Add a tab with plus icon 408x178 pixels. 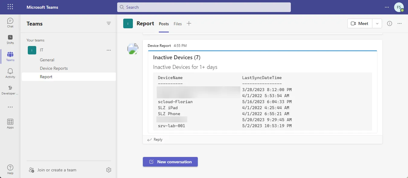pyautogui.click(x=189, y=23)
